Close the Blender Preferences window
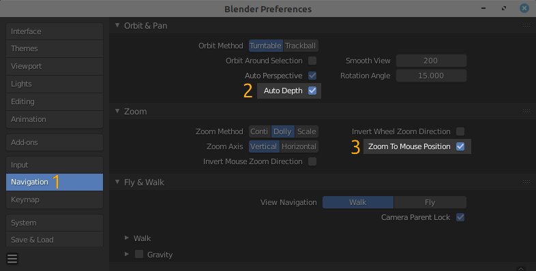The image size is (536, 271). point(524,8)
